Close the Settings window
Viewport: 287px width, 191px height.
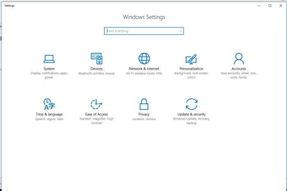tap(281, 6)
